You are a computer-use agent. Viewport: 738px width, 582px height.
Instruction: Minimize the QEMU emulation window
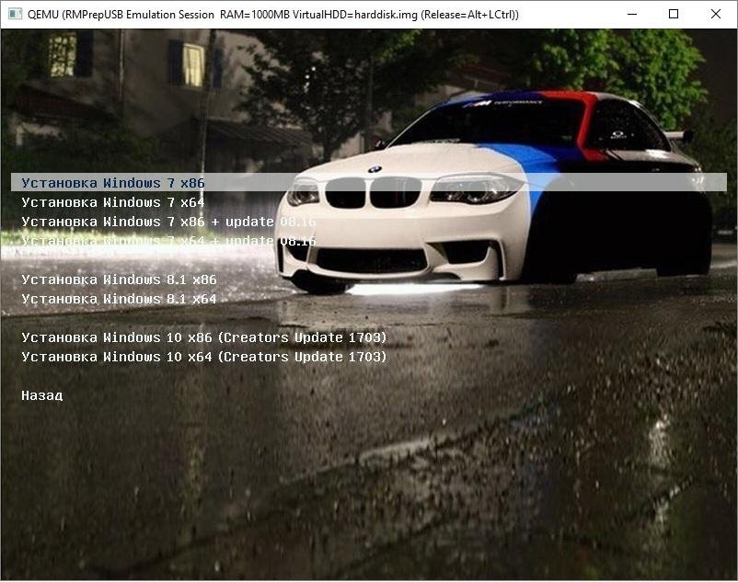pos(632,14)
